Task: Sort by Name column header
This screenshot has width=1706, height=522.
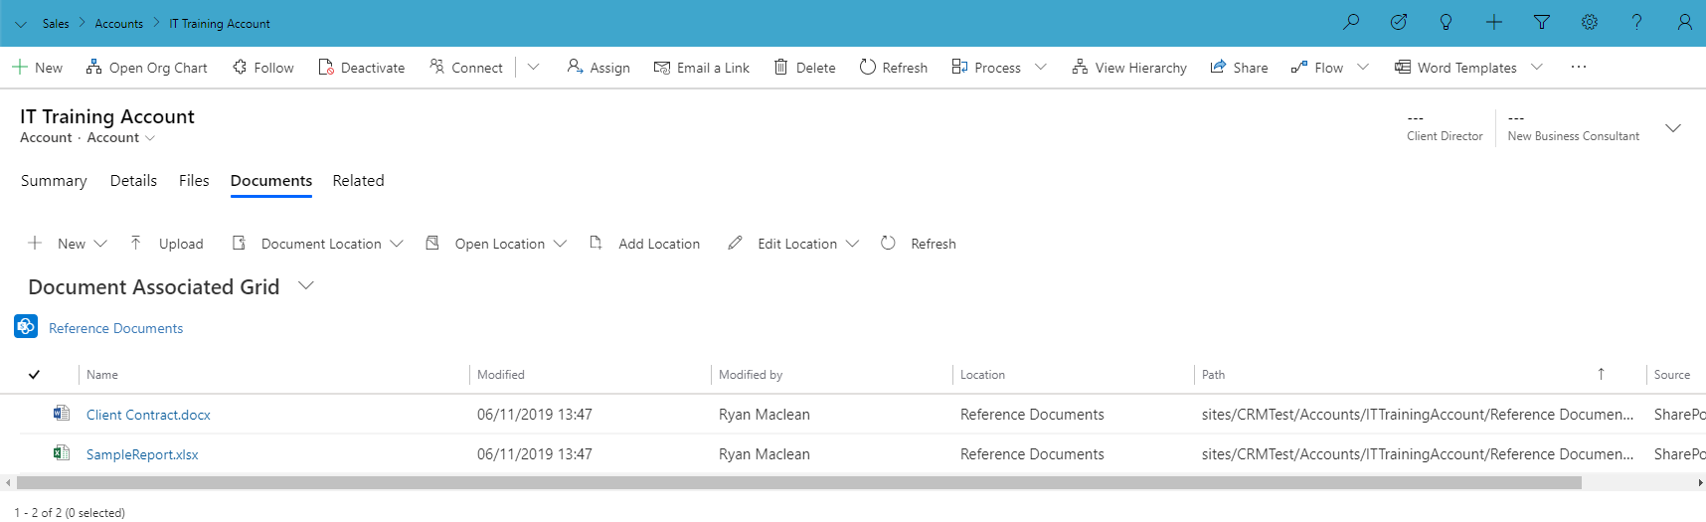Action: coord(102,375)
